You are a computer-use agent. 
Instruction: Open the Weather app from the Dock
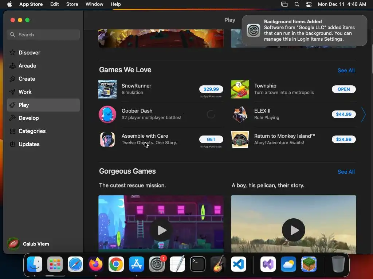288,264
